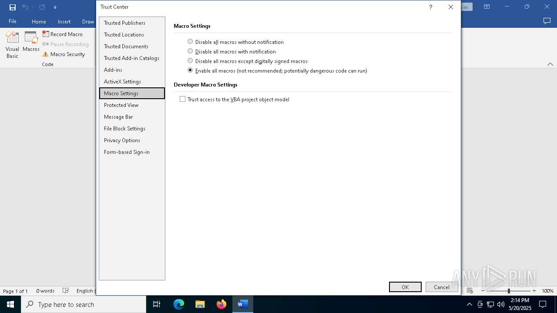This screenshot has width=557, height=313.
Task: Confirm with OK button
Action: click(405, 287)
